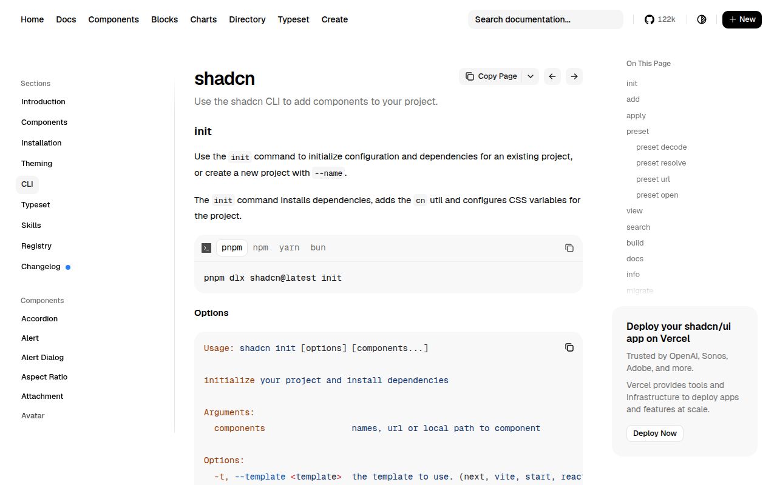Copy the Usage options code block
Image resolution: width=777 pixels, height=485 pixels.
pyautogui.click(x=569, y=347)
